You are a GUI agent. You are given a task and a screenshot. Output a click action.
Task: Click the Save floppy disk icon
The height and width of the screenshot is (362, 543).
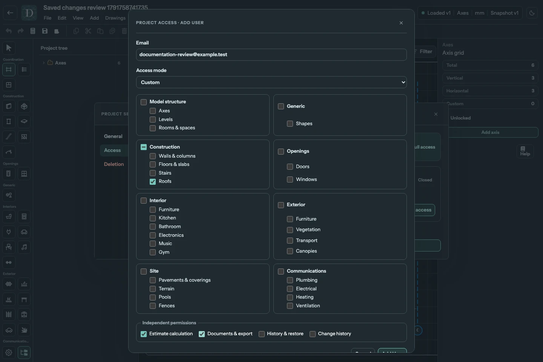click(x=45, y=31)
